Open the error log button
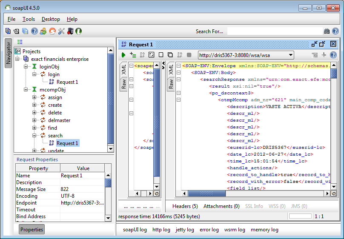 tap(209, 230)
